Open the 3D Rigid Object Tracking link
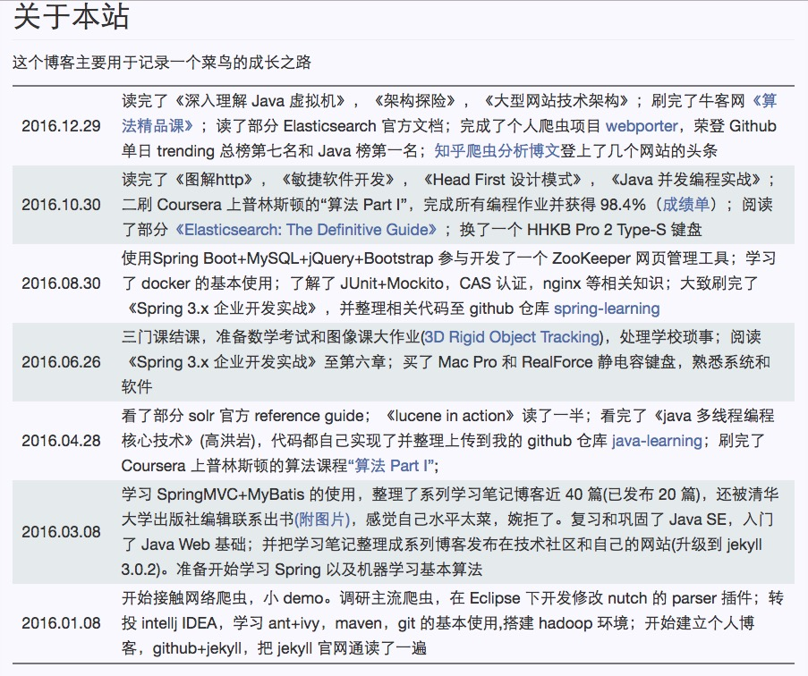 pyautogui.click(x=512, y=337)
